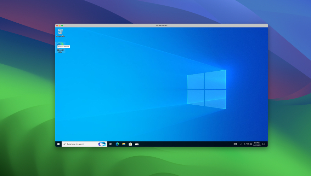This screenshot has height=176, width=311.
Task: Open the Mail app in taskbar
Action: tap(137, 144)
